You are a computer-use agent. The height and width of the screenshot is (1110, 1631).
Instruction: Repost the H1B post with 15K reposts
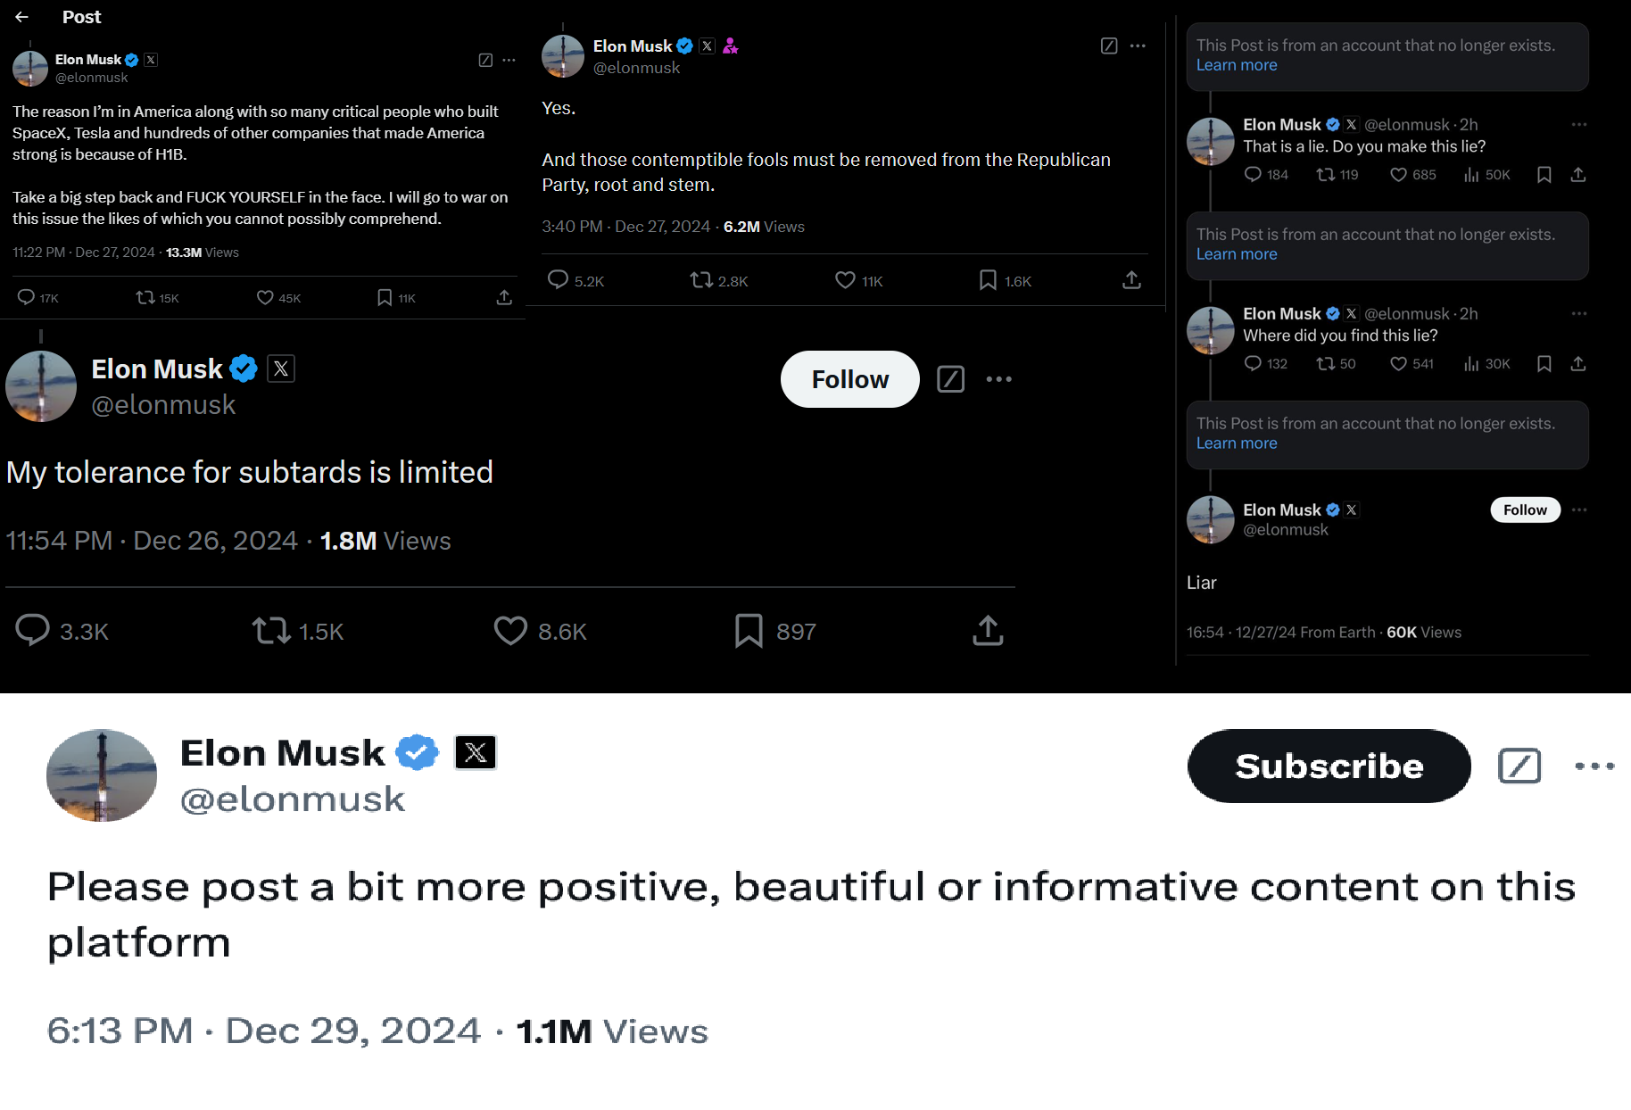point(145,297)
